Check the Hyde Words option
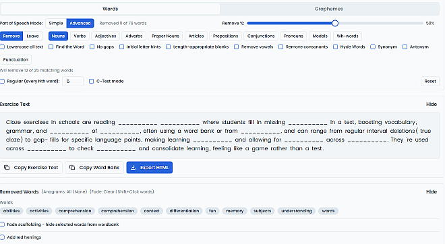The image size is (445, 244). click(x=336, y=47)
